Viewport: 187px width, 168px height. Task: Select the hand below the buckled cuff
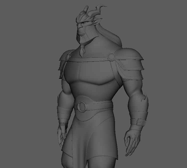[132, 141]
